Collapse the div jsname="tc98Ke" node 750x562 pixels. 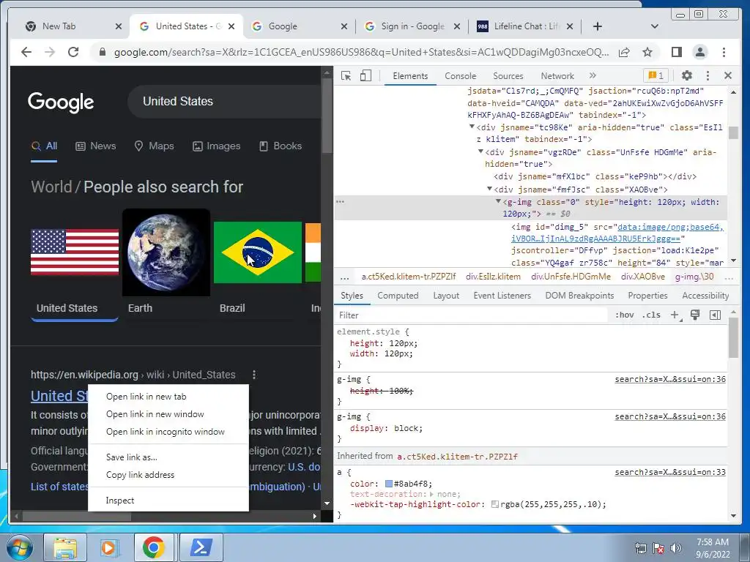pos(472,127)
